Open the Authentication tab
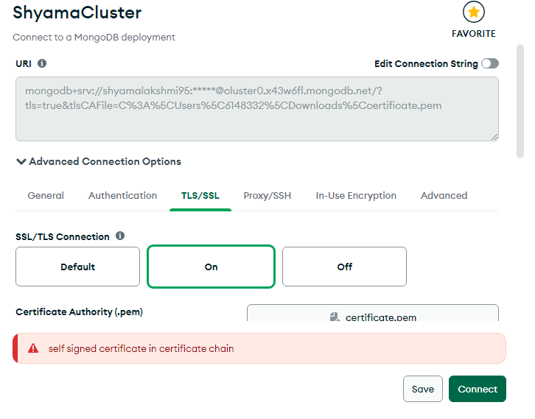This screenshot has width=535, height=419. [122, 196]
